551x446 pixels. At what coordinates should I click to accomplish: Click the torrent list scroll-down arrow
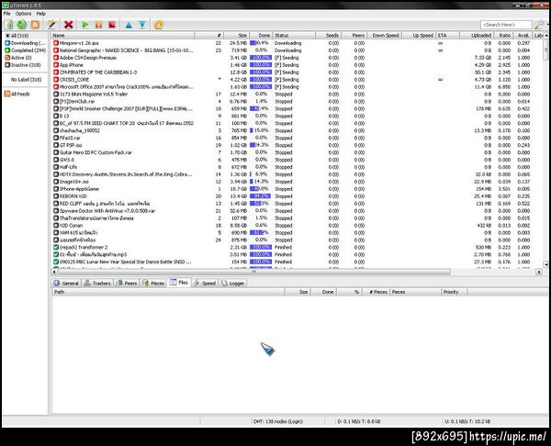click(x=545, y=264)
